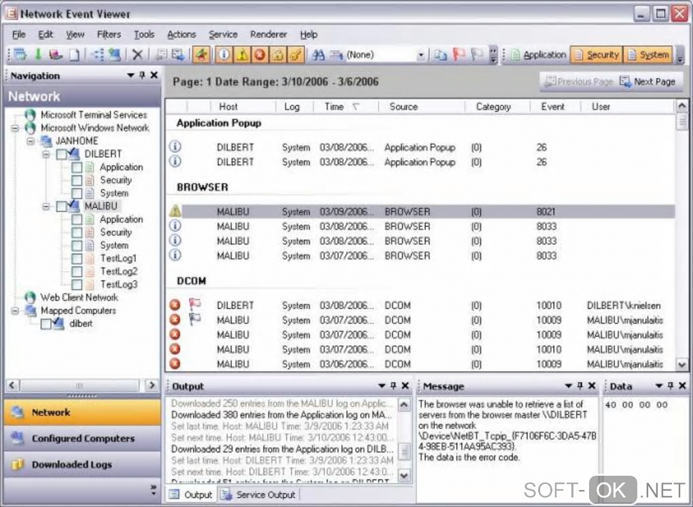This screenshot has width=693, height=507.
Task: Collapse the Mapped Computers node
Action: pyautogui.click(x=16, y=311)
